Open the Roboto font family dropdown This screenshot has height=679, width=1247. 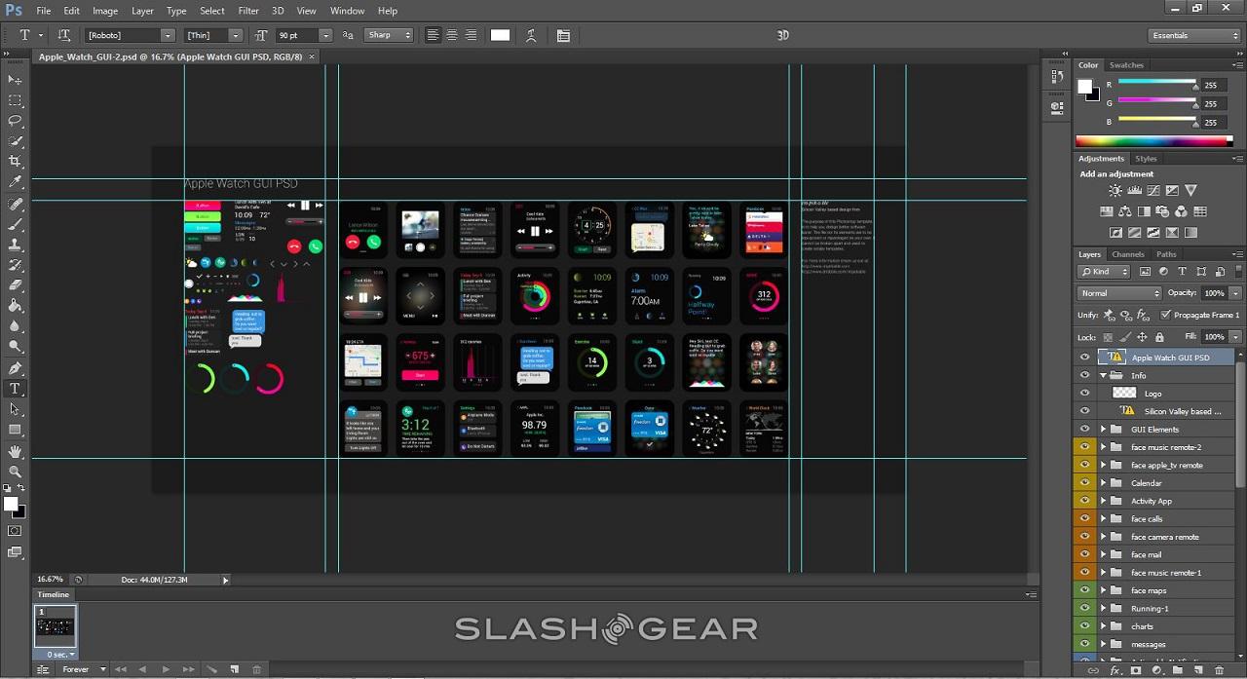(168, 35)
